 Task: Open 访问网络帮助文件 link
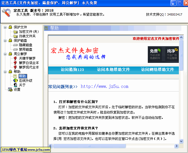(x=157, y=70)
